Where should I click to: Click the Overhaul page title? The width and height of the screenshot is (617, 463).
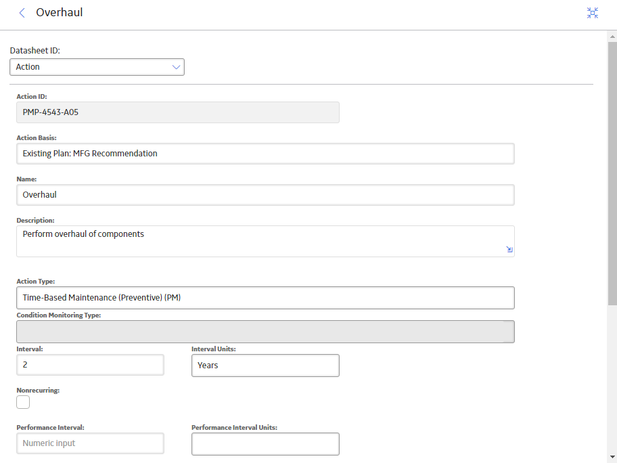pos(60,13)
